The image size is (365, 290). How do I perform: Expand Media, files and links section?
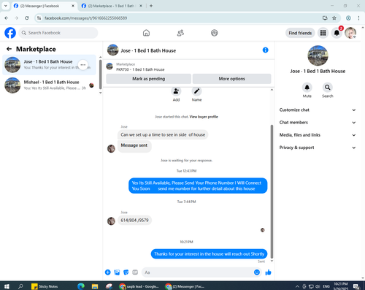(x=318, y=135)
